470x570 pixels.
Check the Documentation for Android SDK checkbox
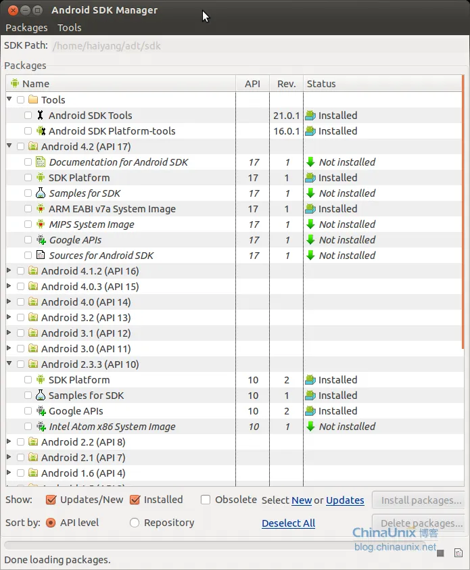click(28, 162)
